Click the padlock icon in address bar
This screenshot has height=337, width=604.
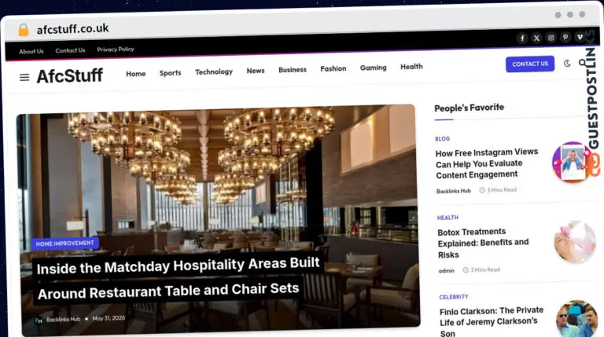[x=24, y=30]
